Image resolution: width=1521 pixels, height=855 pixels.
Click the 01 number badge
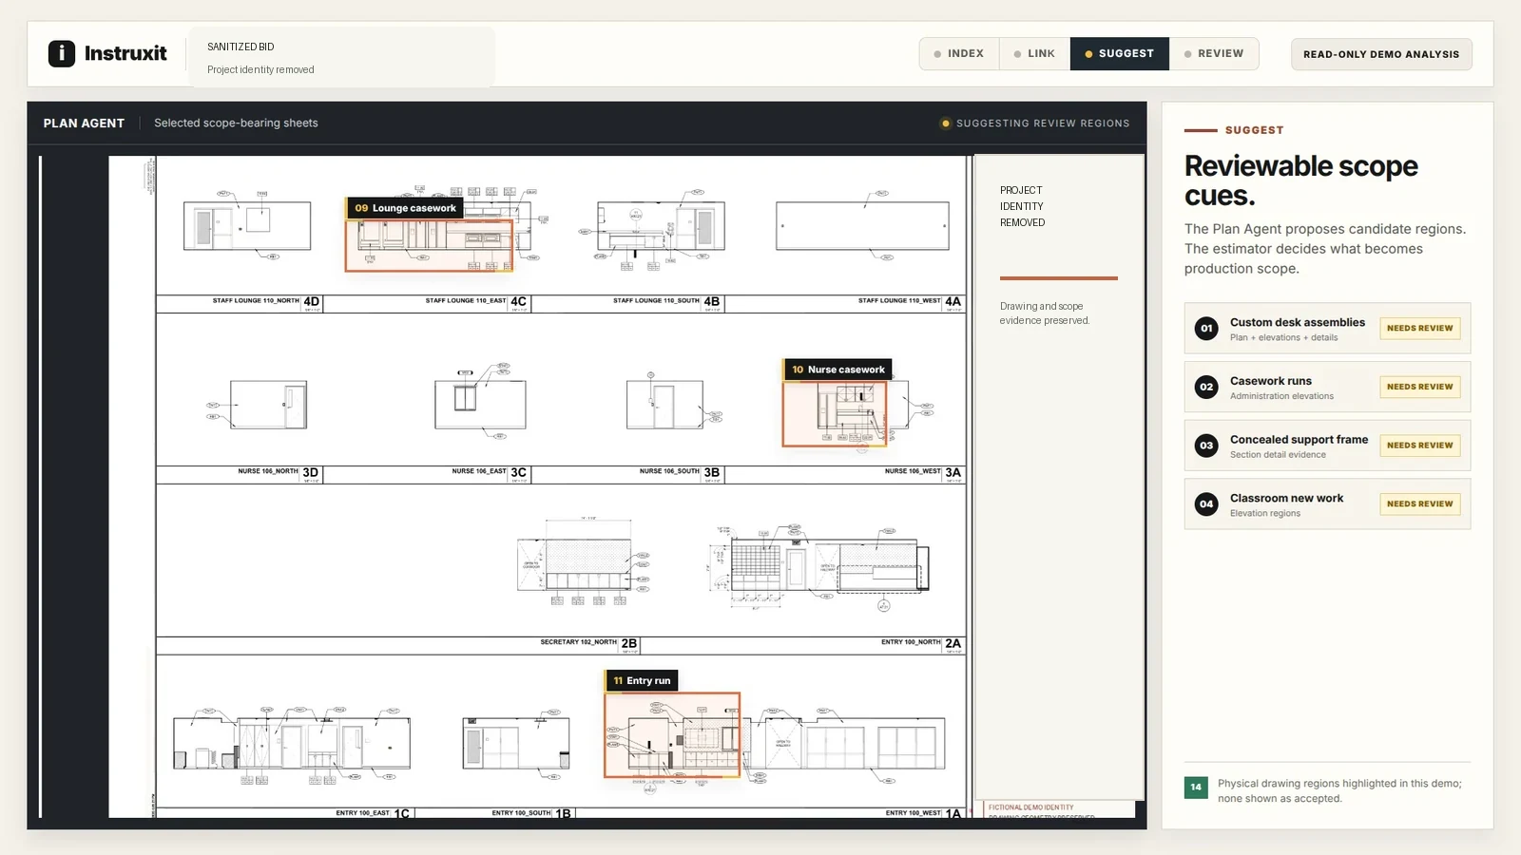pos(1206,329)
